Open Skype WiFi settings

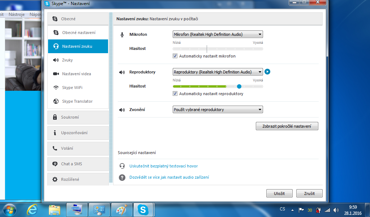[78, 88]
